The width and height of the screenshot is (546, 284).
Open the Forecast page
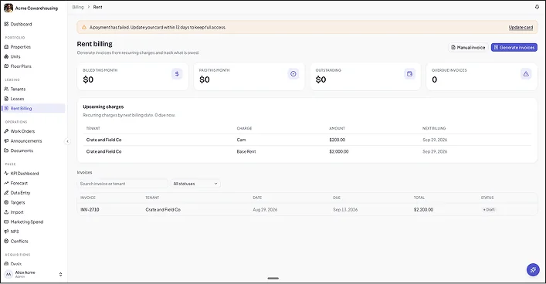coord(33,183)
